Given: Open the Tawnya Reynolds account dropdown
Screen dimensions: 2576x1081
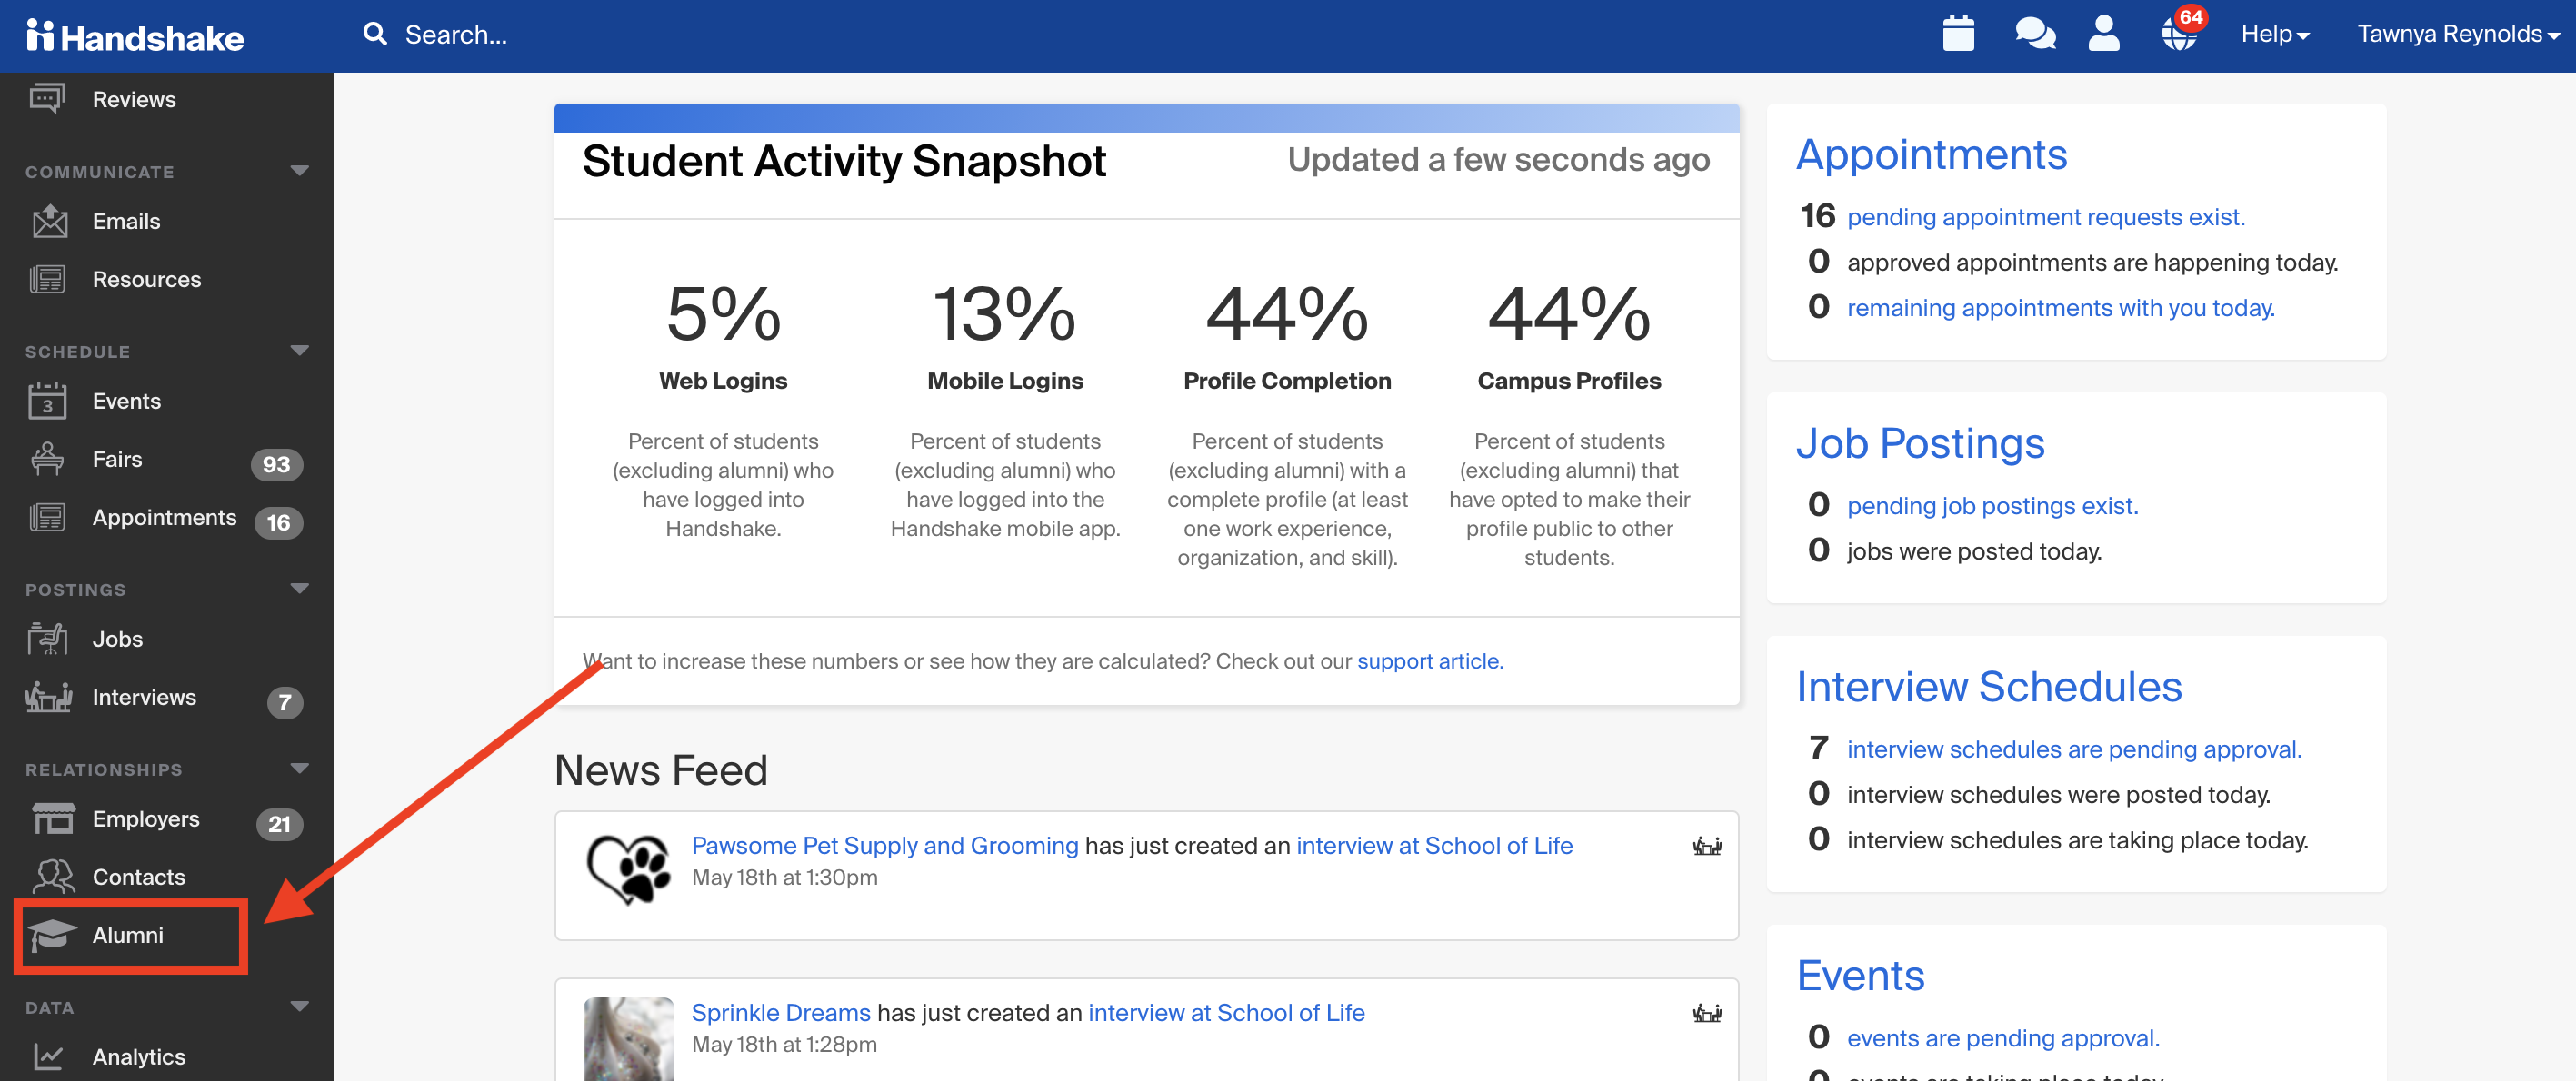Looking at the screenshot, I should pos(2457,34).
